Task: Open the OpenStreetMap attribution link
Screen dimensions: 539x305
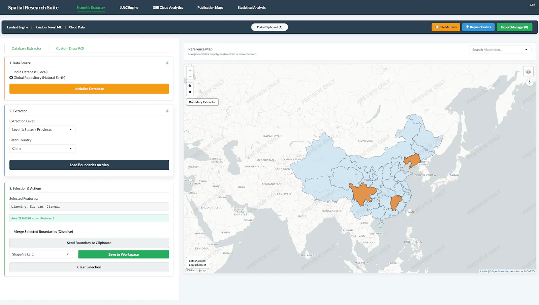Action: pyautogui.click(x=501, y=271)
